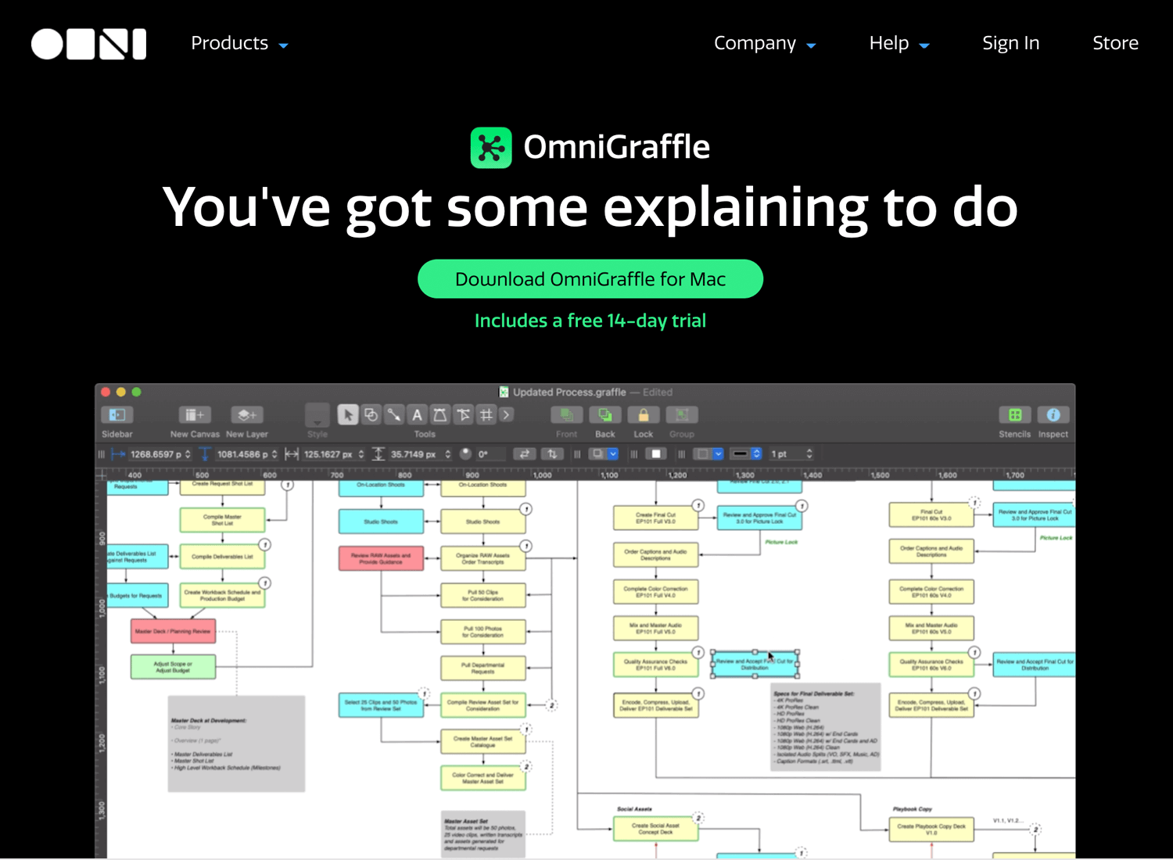The width and height of the screenshot is (1173, 860).
Task: Select the Pull 100 Photos for Consideration node
Action: 483,632
